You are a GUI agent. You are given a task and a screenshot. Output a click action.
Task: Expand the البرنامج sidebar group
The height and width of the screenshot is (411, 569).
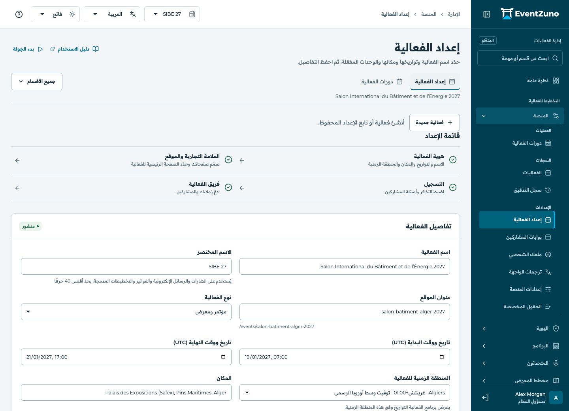(520, 346)
